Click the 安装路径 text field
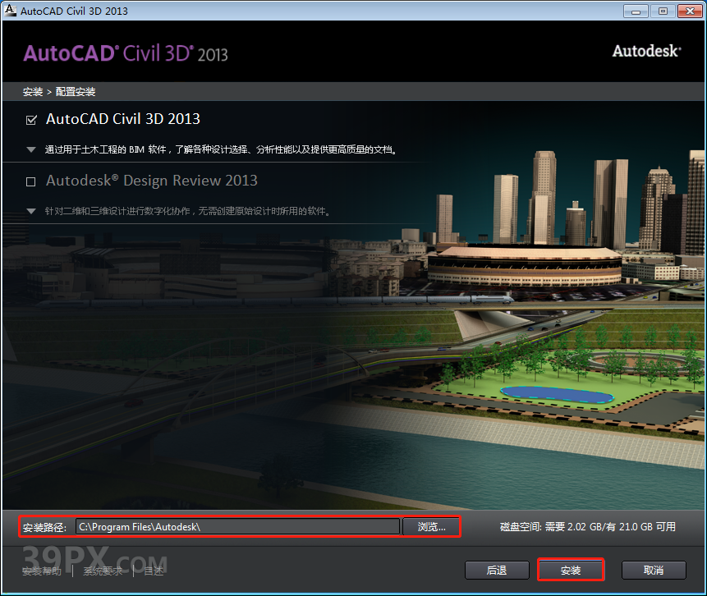 pos(237,526)
